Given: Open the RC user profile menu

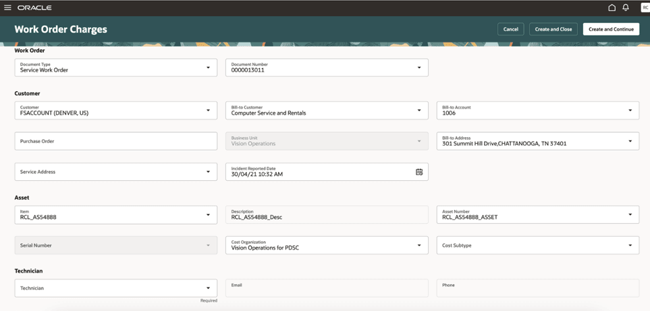Looking at the screenshot, I should [x=645, y=8].
